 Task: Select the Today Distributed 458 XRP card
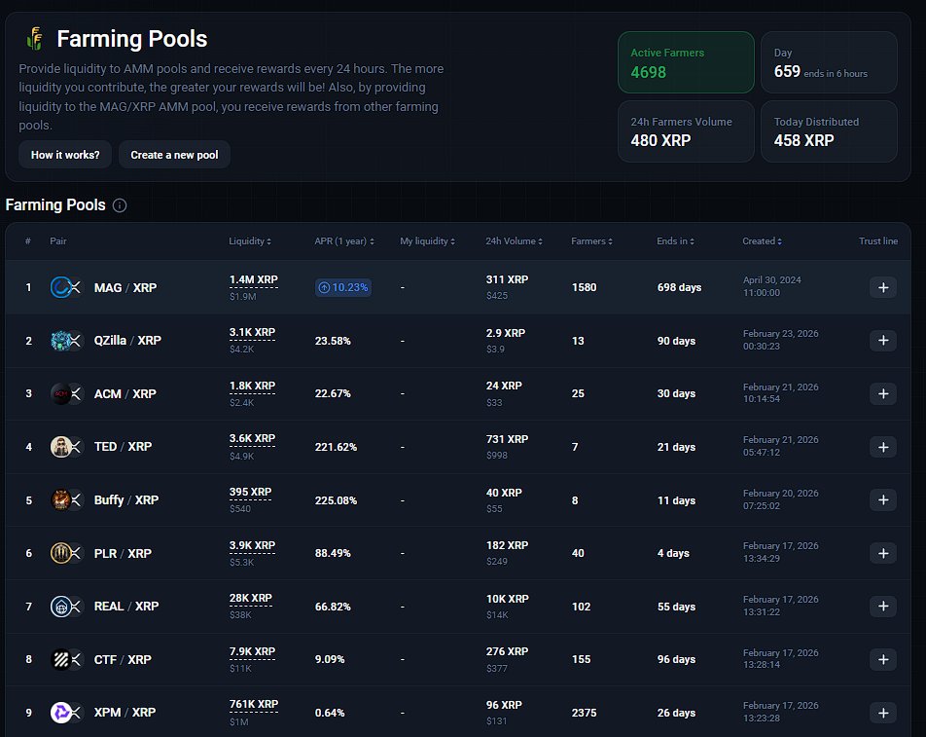pyautogui.click(x=829, y=131)
